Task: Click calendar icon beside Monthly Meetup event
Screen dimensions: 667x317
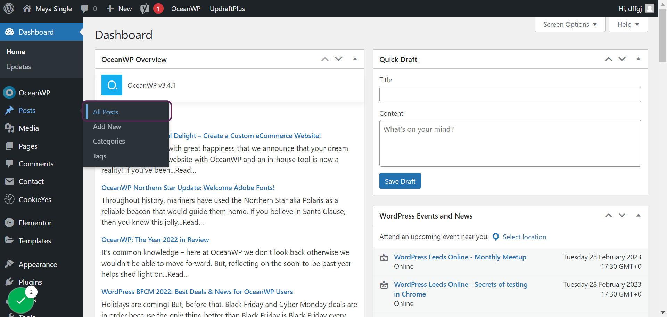Action: click(384, 257)
